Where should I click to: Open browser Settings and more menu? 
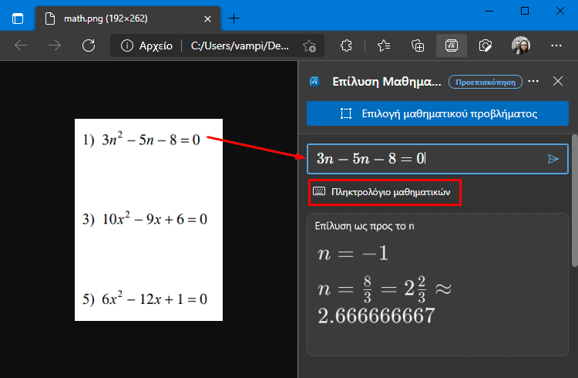(x=556, y=46)
